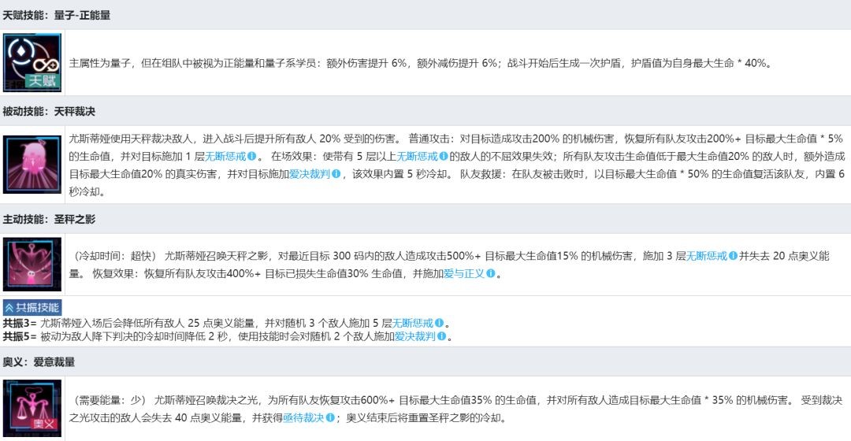Click info icon after first 无断惩戒 in passive
This screenshot has width=851, height=441.
point(252,156)
